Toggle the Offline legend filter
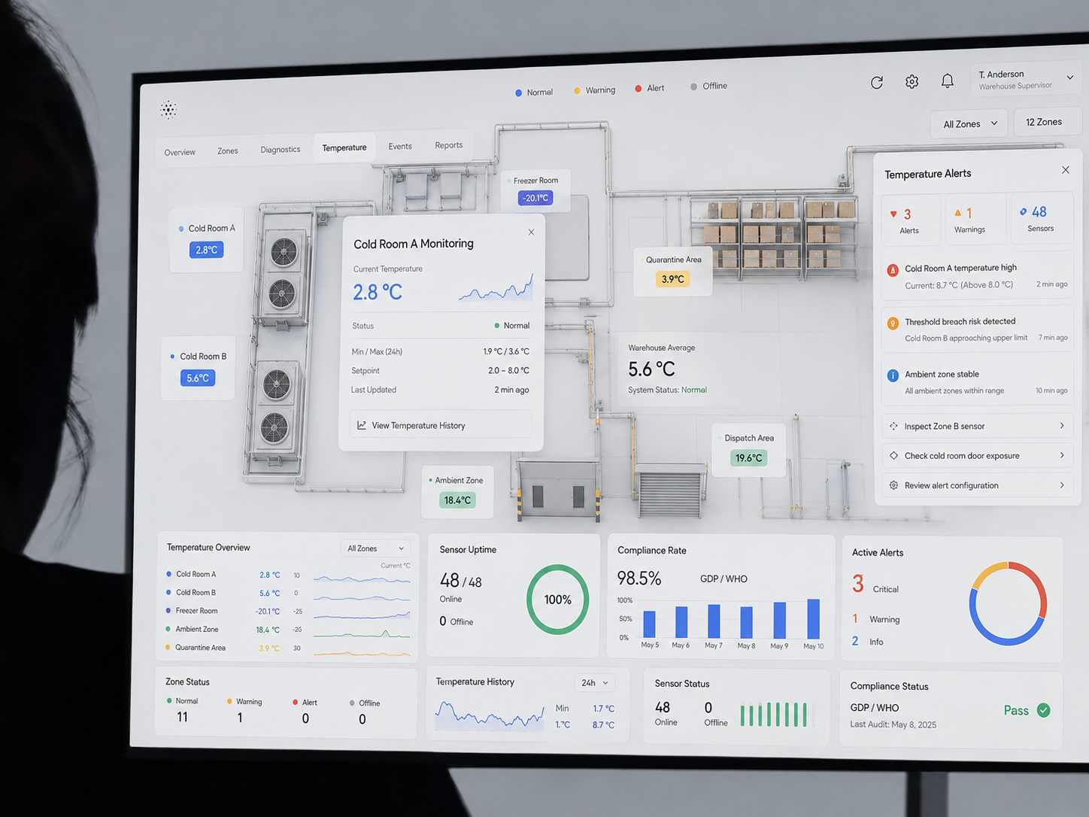The width and height of the screenshot is (1089, 817). pos(708,87)
